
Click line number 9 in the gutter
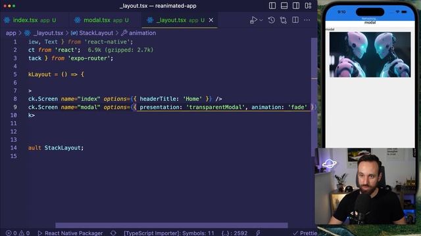pos(15,107)
